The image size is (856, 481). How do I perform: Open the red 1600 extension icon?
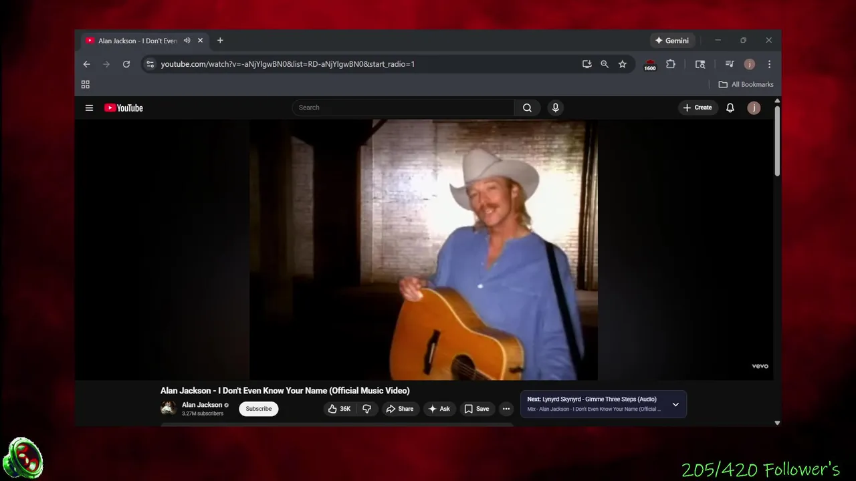pyautogui.click(x=650, y=65)
